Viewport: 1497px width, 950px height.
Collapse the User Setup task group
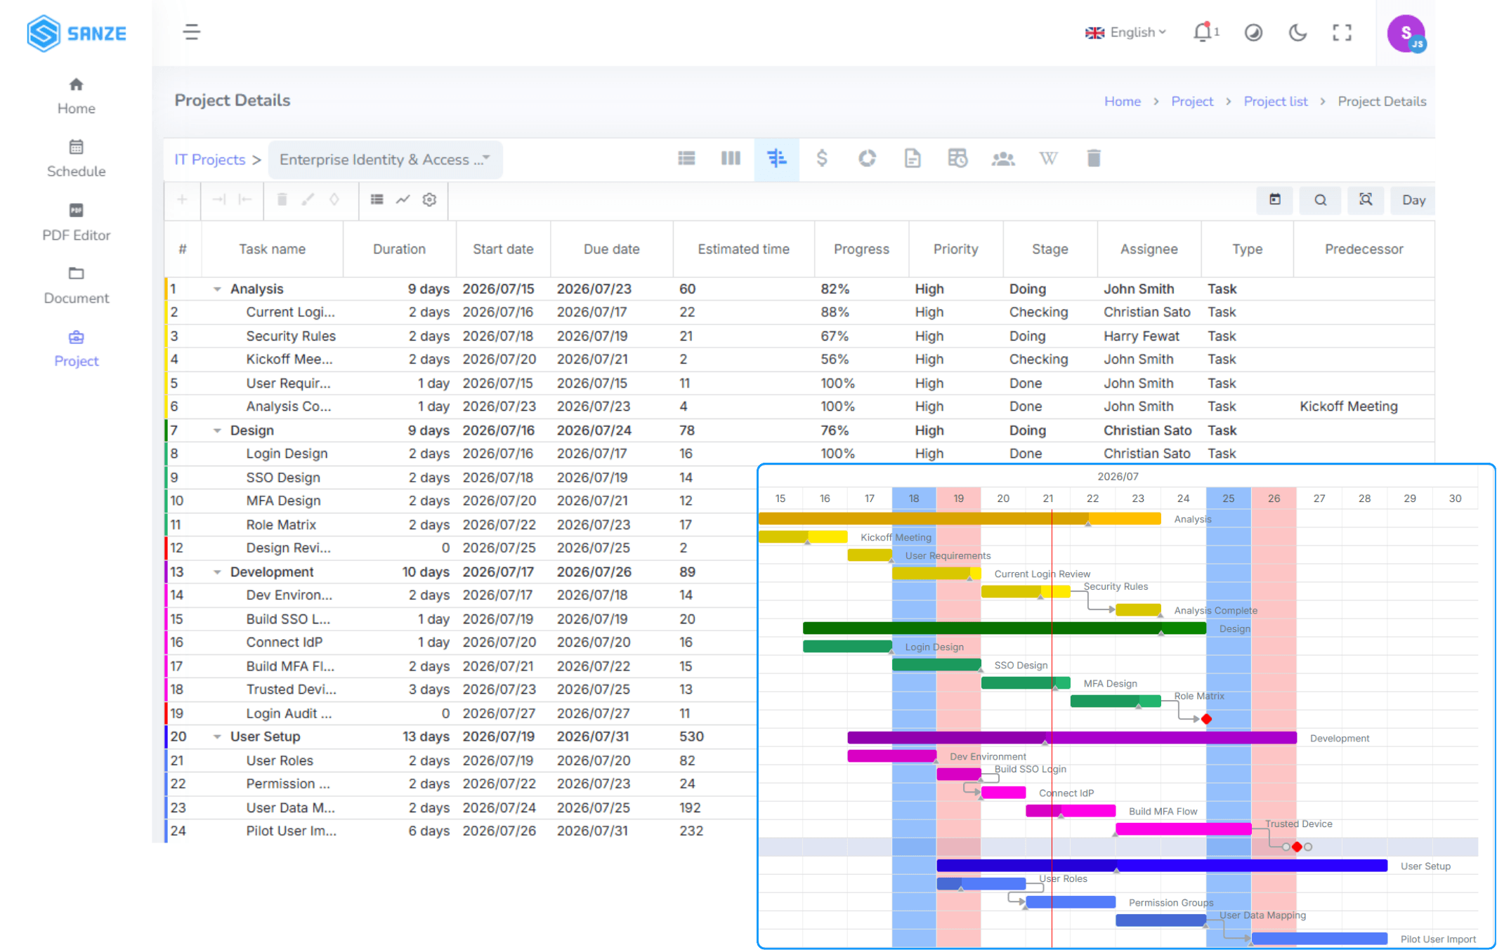coord(217,737)
